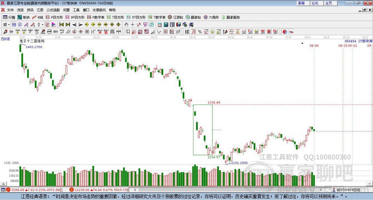
Task: Expand the small black chart dropdown triangle
Action: [302, 43]
